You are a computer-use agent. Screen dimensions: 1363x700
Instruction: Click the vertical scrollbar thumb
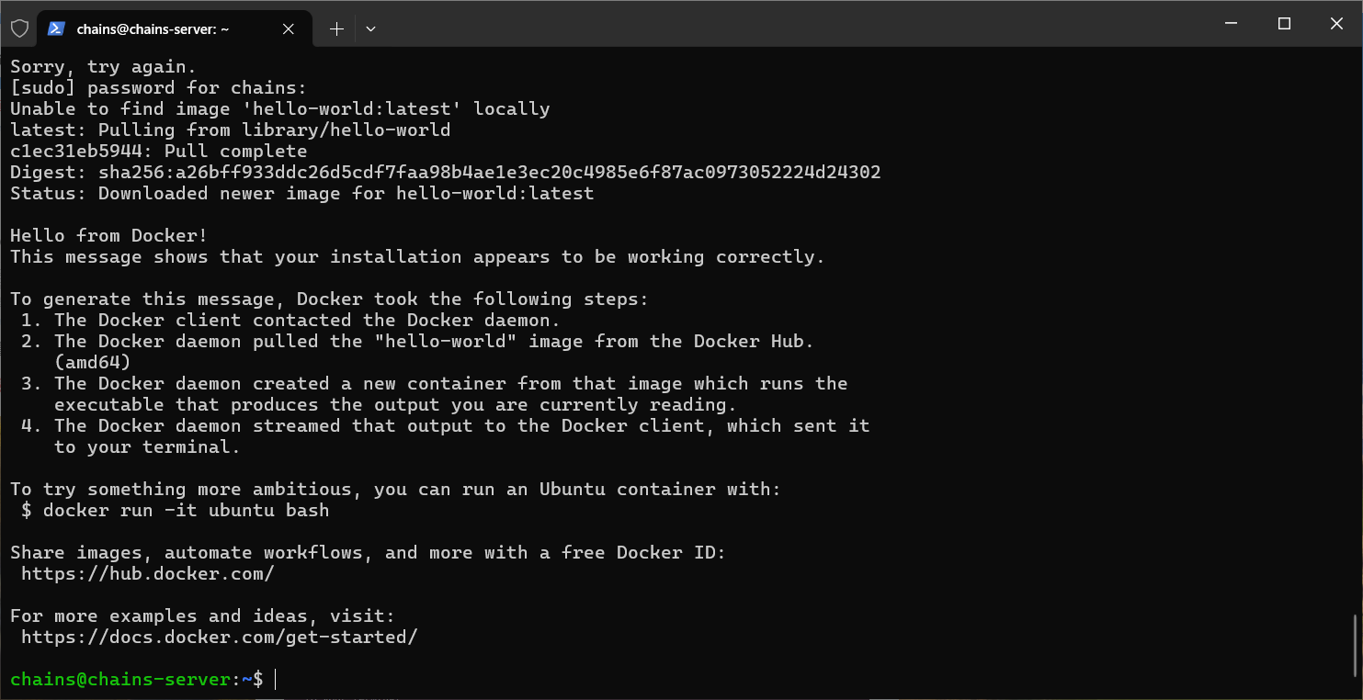tap(1357, 645)
